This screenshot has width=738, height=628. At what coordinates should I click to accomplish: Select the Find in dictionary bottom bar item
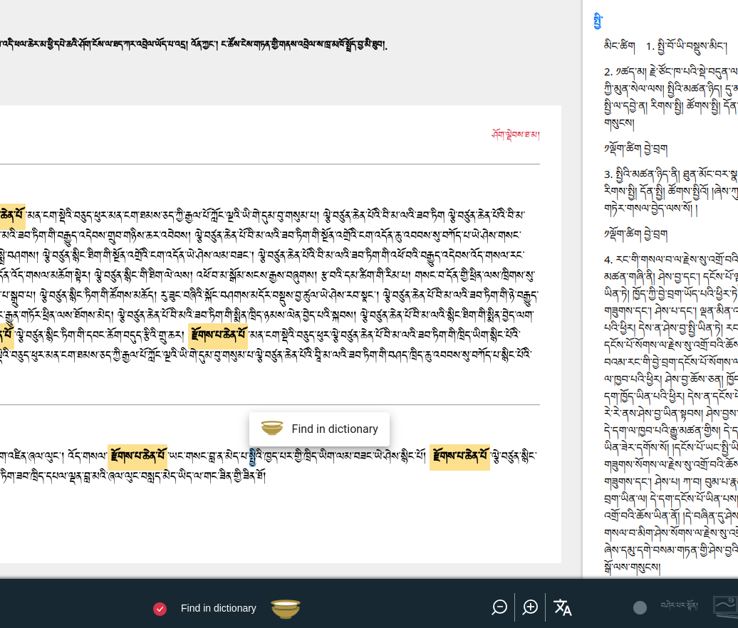pyautogui.click(x=219, y=608)
